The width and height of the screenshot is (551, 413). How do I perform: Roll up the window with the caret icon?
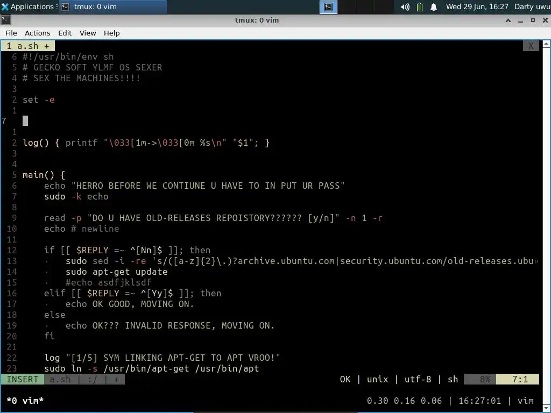(x=508, y=20)
